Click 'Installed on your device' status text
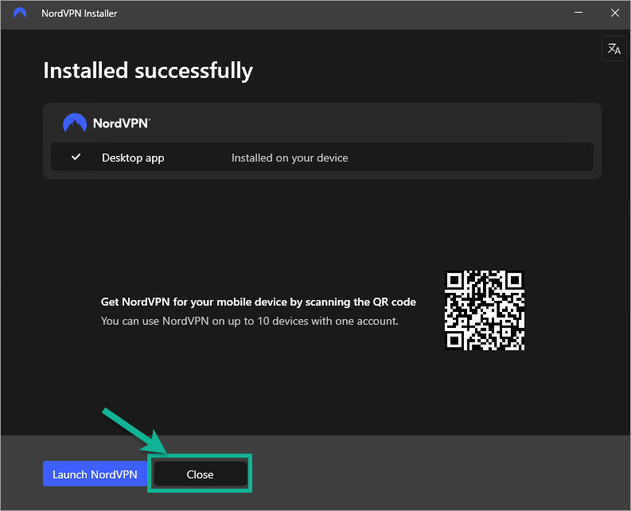 pyautogui.click(x=290, y=158)
